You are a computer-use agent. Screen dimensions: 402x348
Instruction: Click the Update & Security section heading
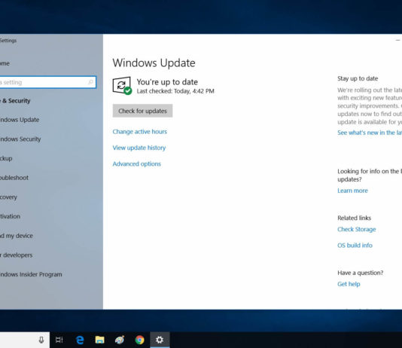tap(15, 101)
